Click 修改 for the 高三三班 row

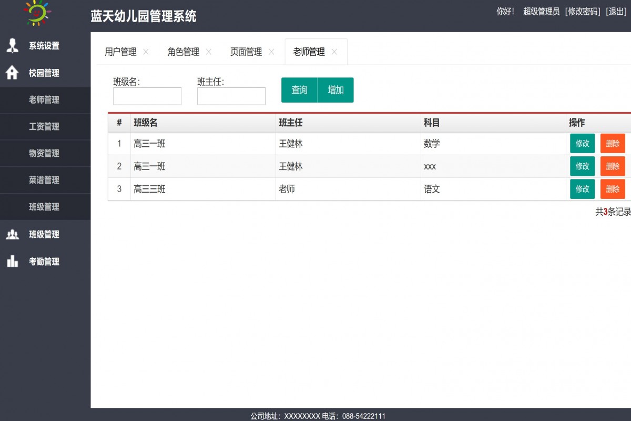pyautogui.click(x=582, y=189)
